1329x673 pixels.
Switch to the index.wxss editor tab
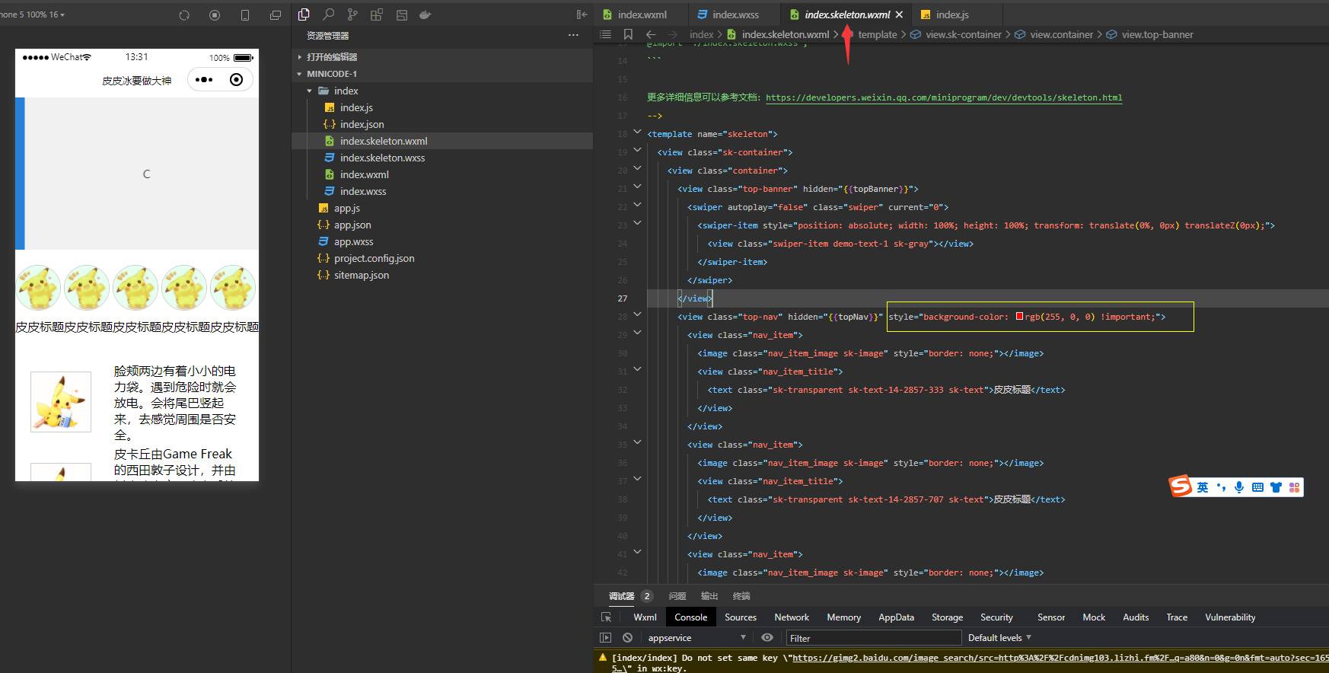click(735, 14)
